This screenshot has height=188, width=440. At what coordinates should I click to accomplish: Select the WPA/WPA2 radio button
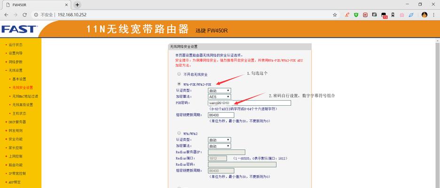(179, 133)
